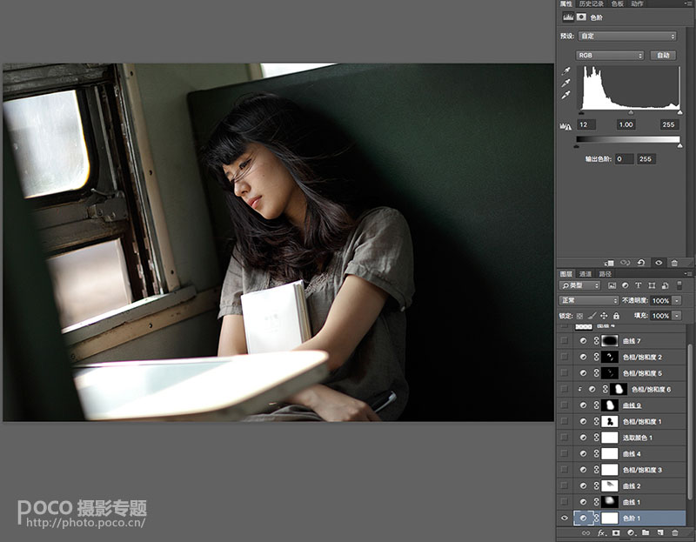Delete the adjustment via properties trash icon
Viewport: 696px width, 542px height.
click(674, 263)
